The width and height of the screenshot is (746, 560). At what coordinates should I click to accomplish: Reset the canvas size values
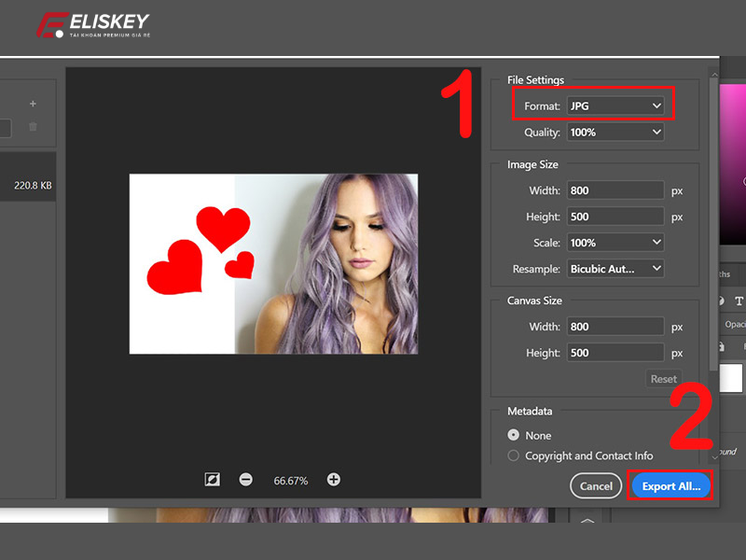tap(663, 378)
